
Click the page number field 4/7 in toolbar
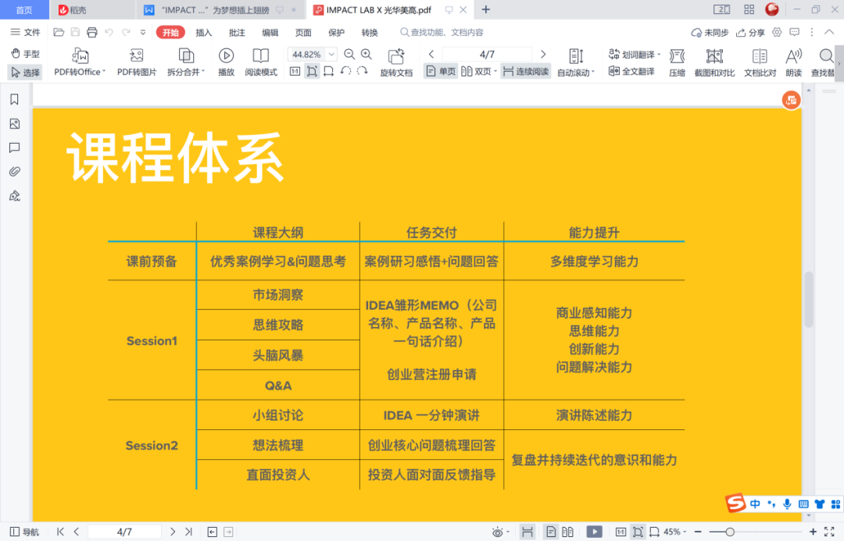point(487,55)
